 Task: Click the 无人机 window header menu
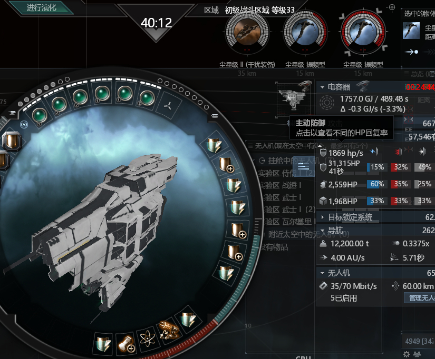(250, 145)
